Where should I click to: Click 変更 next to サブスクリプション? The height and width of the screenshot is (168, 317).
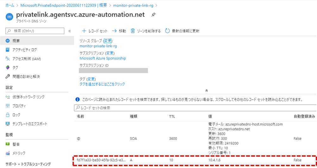(110, 53)
